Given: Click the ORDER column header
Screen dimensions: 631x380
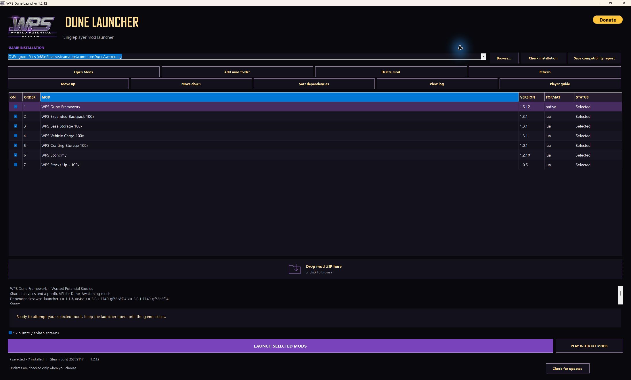Looking at the screenshot, I should click(x=31, y=97).
